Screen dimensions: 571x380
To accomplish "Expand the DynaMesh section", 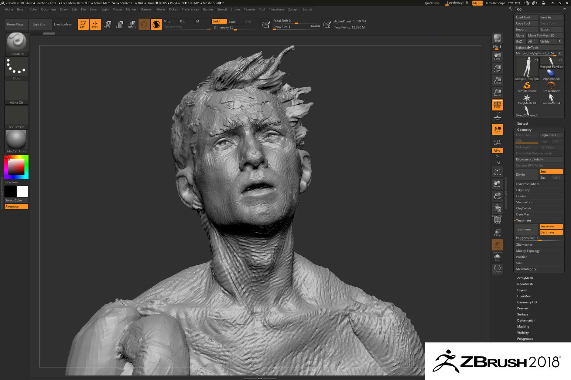I will [524, 214].
